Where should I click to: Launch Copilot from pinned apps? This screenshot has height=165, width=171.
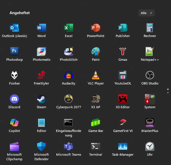[x=14, y=123]
